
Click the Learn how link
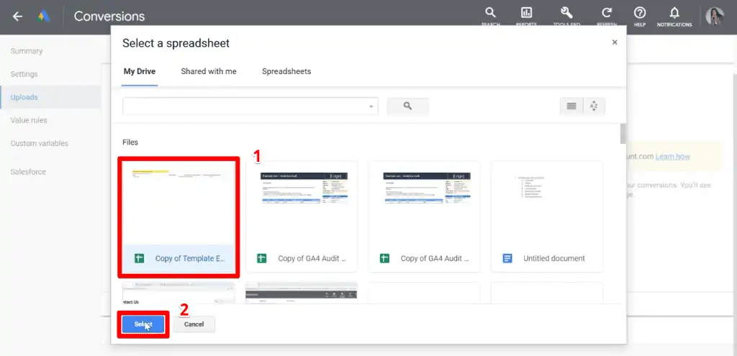coord(673,157)
